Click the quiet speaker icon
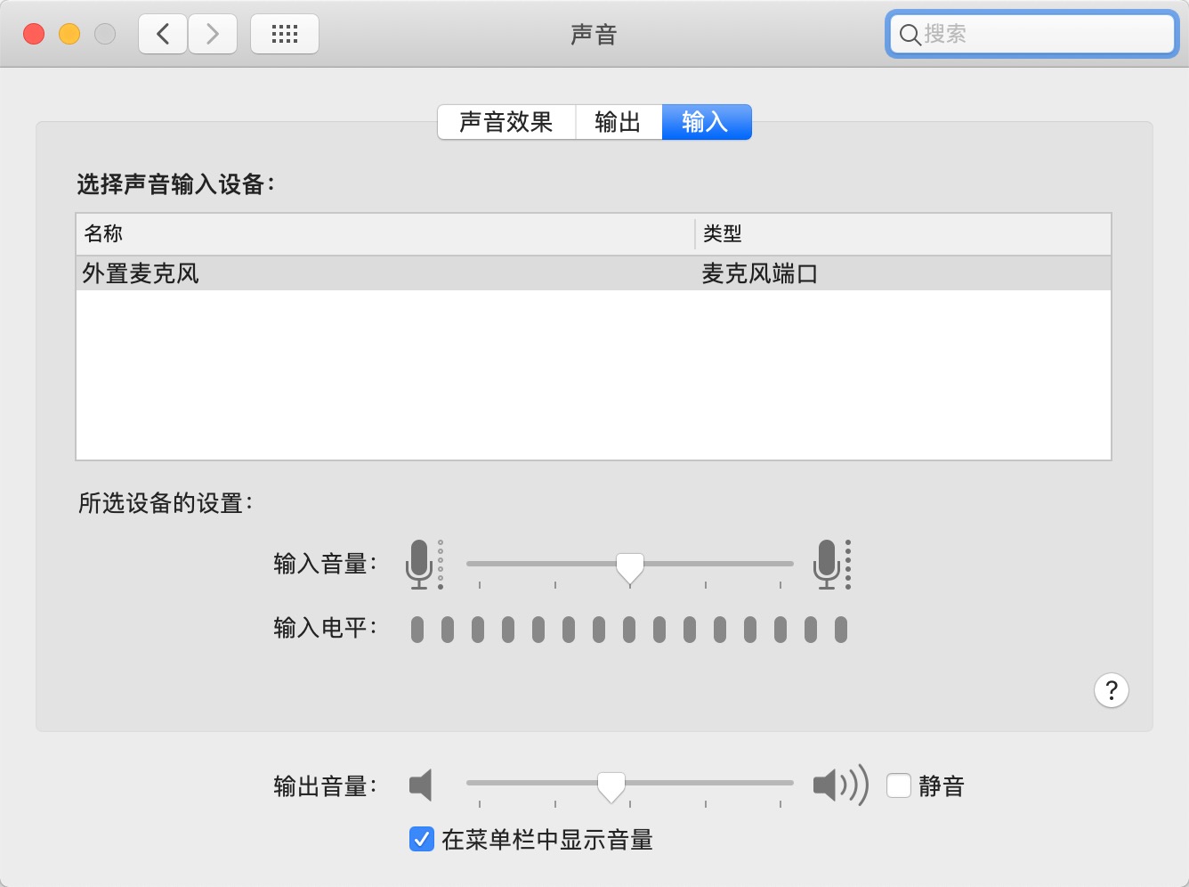Viewport: 1189px width, 887px height. pos(421,785)
